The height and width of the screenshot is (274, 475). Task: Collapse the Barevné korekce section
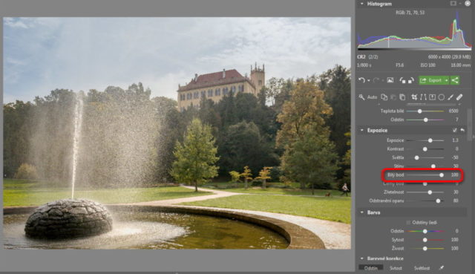[361, 258]
